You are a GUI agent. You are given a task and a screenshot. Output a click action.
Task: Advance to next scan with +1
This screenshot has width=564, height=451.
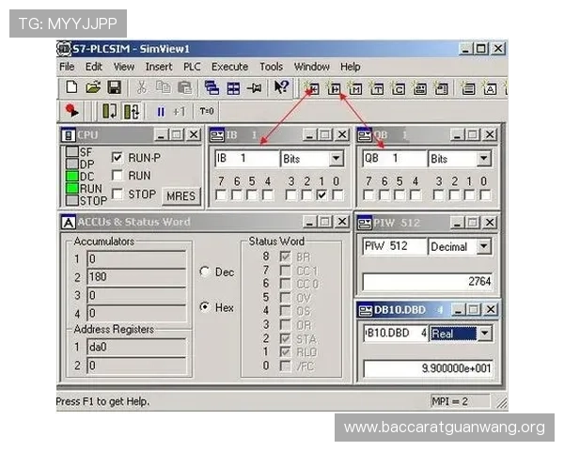180,112
